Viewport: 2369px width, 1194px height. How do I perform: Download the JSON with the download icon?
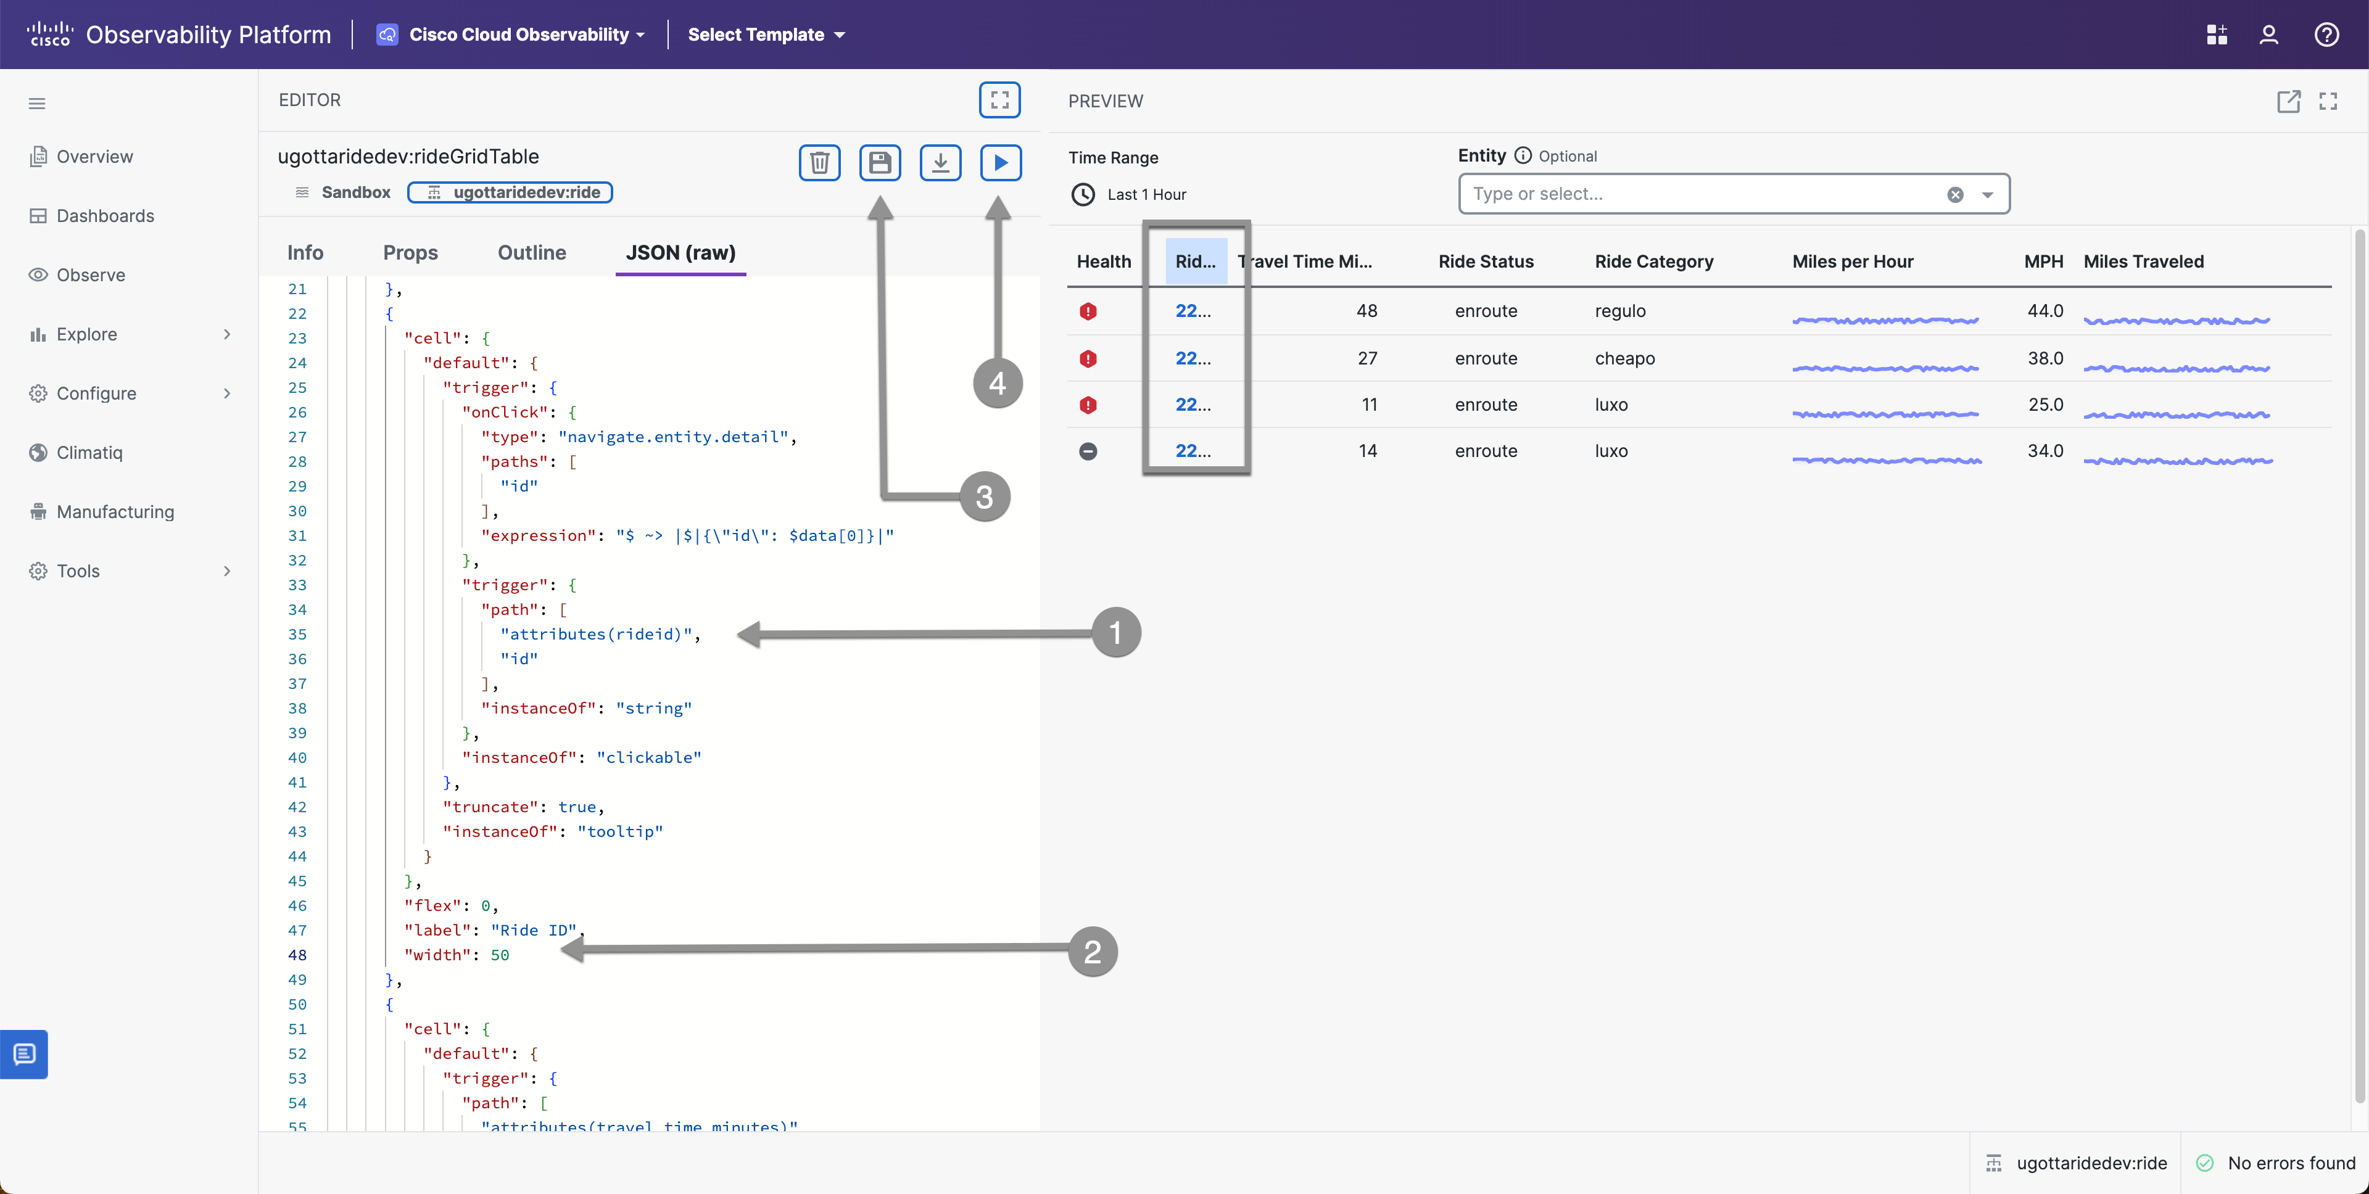click(x=940, y=163)
